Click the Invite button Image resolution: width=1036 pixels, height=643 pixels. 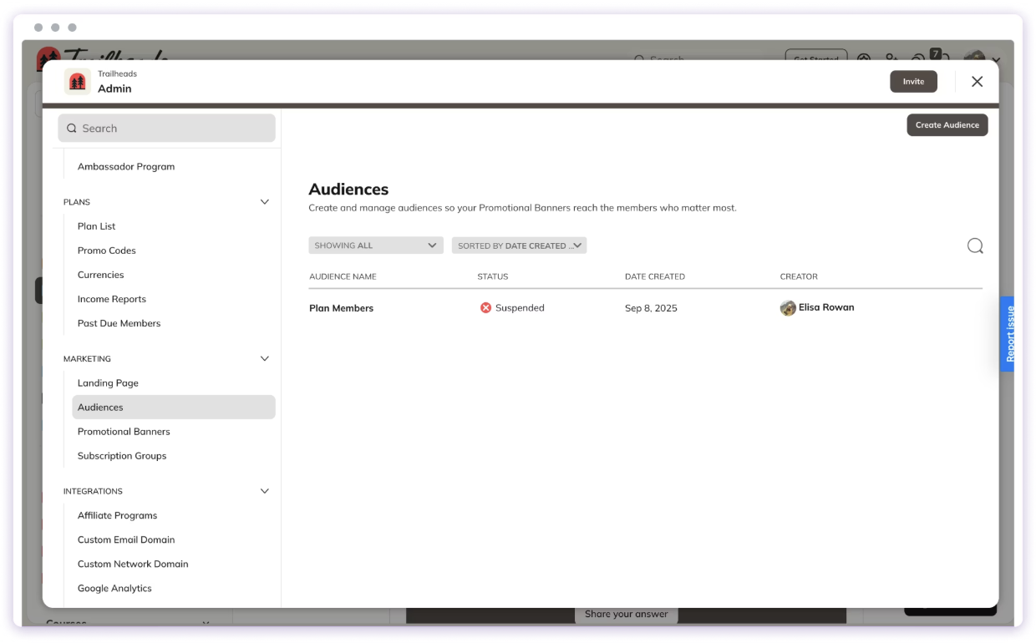(x=913, y=82)
